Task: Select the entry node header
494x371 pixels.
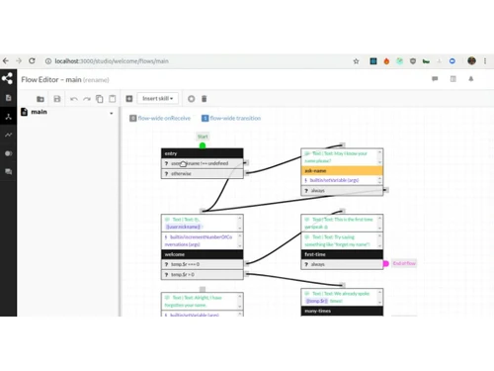Action: (x=203, y=153)
